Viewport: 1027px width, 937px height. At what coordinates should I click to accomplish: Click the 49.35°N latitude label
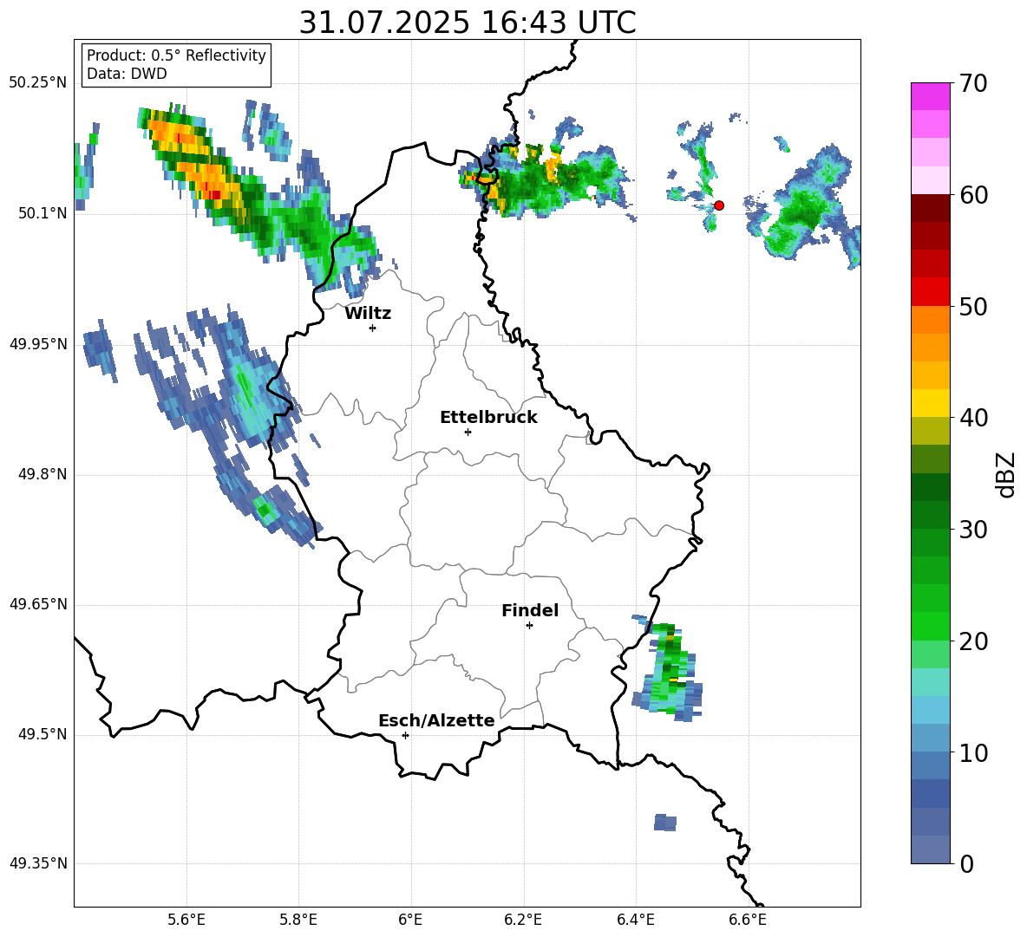(38, 863)
